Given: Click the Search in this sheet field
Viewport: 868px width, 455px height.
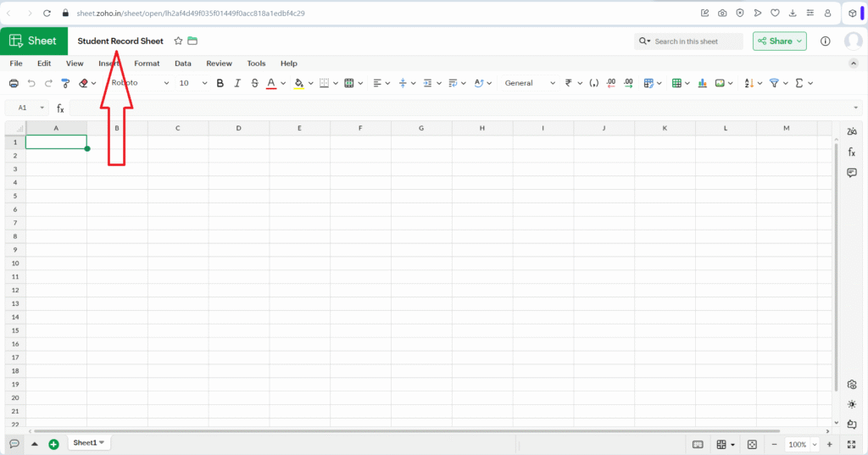Looking at the screenshot, I should click(688, 41).
